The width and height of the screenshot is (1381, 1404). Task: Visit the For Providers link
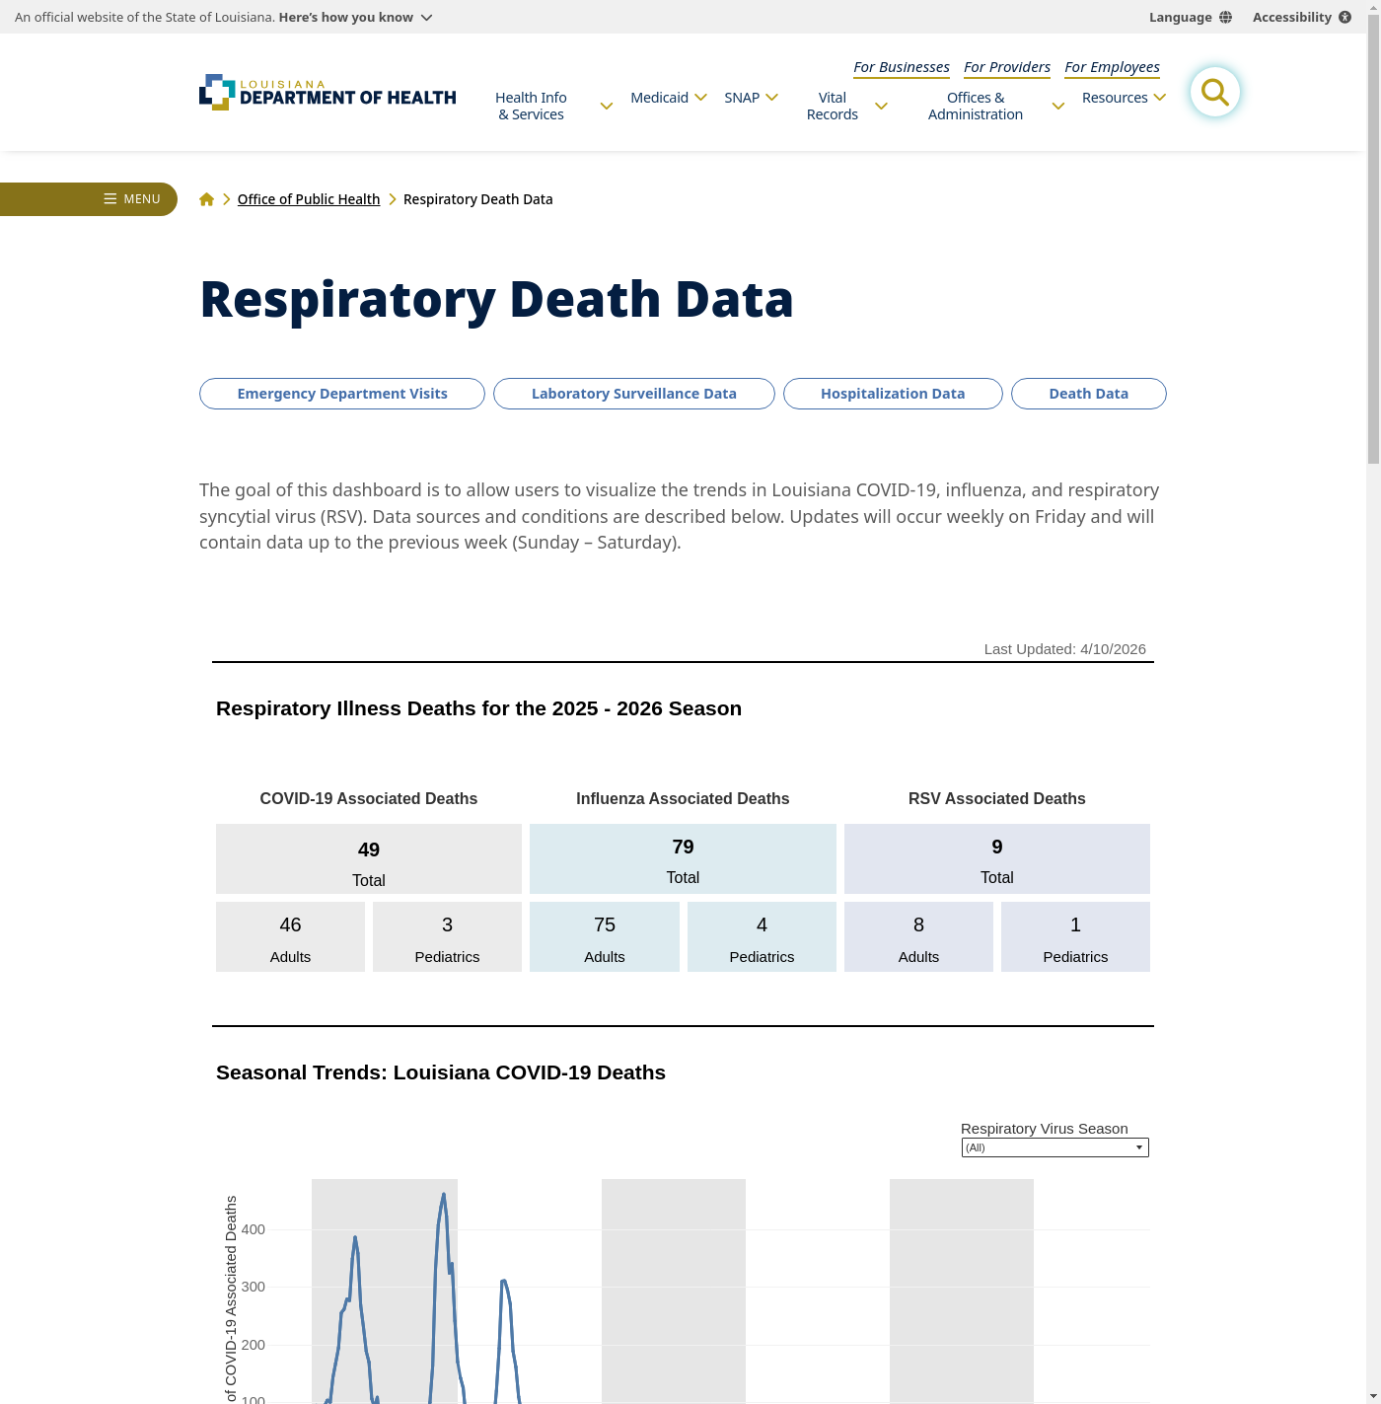[1006, 67]
